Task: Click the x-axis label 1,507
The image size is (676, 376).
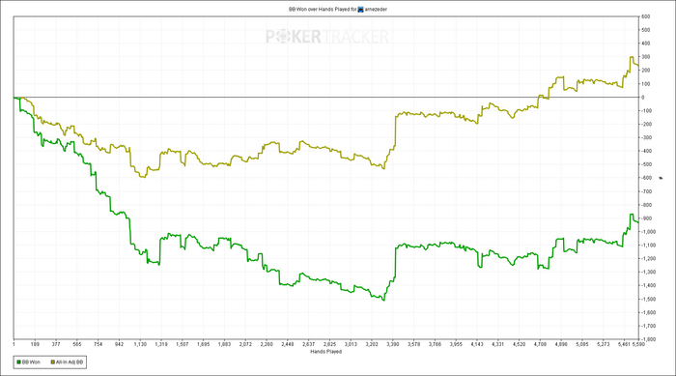Action: 183,344
